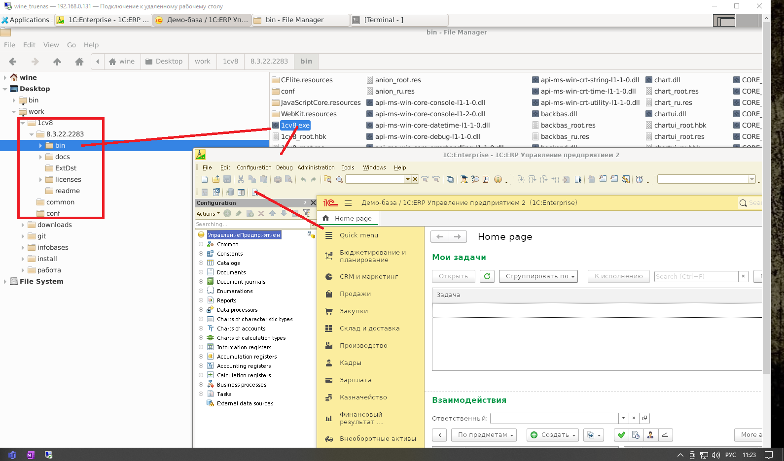
Task: Collapse the work folder in File Manager tree
Action: [14, 112]
